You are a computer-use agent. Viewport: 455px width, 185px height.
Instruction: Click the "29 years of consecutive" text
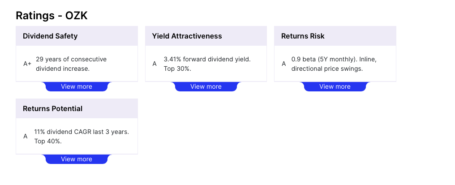[x=71, y=59]
